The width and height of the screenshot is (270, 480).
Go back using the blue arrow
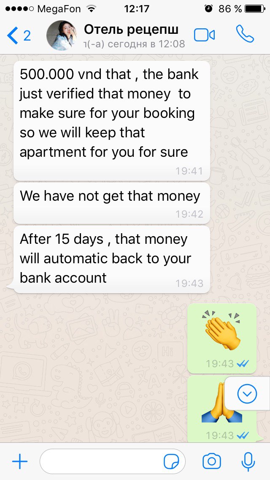[13, 35]
